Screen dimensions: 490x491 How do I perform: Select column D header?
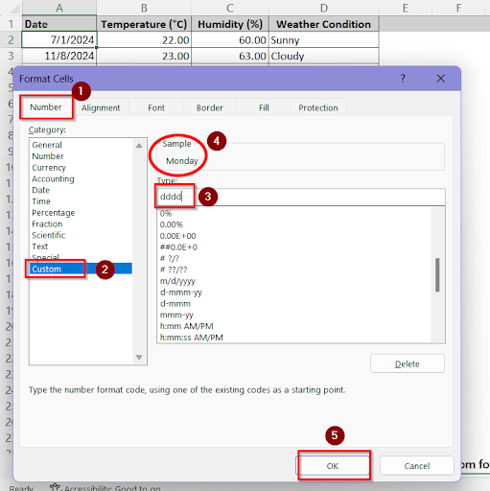324,8
